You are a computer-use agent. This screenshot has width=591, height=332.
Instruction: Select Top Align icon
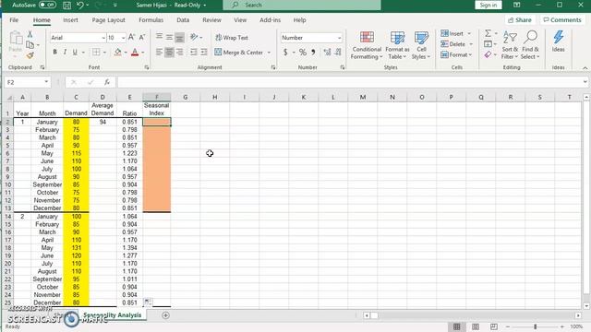(x=159, y=37)
